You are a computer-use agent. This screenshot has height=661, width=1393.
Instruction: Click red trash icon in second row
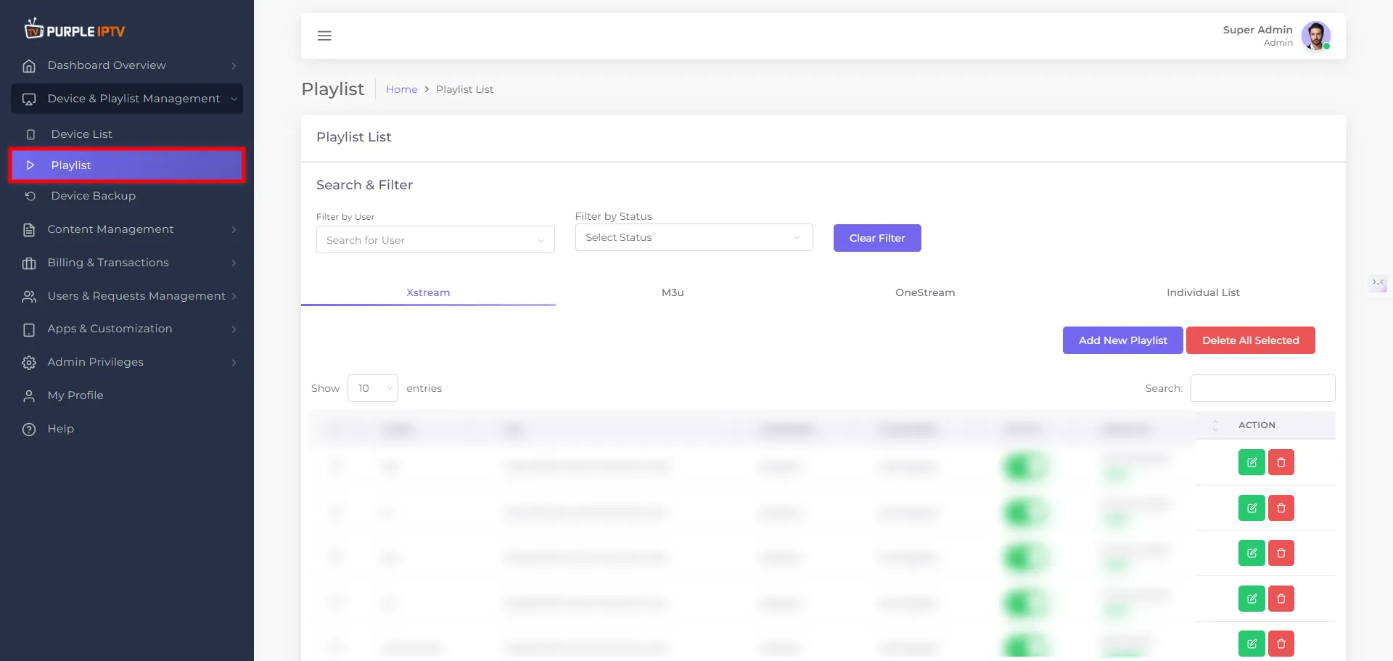pos(1281,508)
